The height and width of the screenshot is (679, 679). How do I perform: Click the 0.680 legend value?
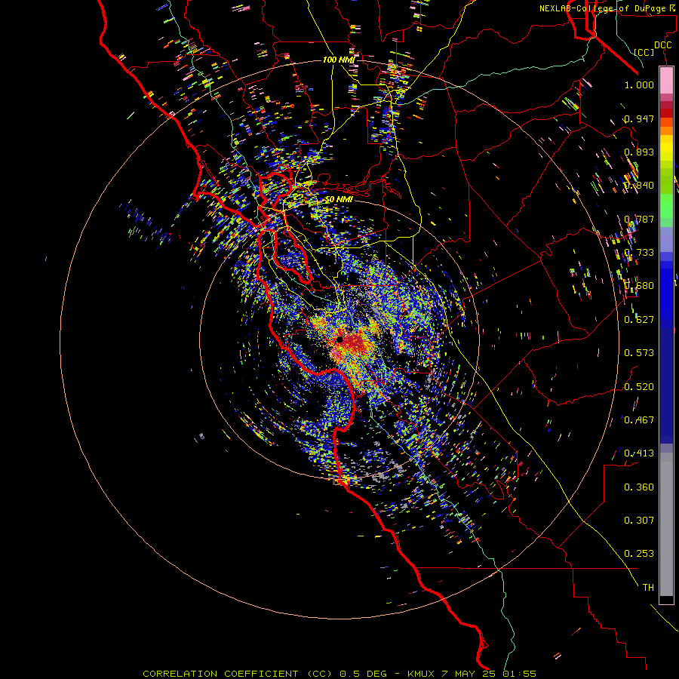tap(639, 286)
